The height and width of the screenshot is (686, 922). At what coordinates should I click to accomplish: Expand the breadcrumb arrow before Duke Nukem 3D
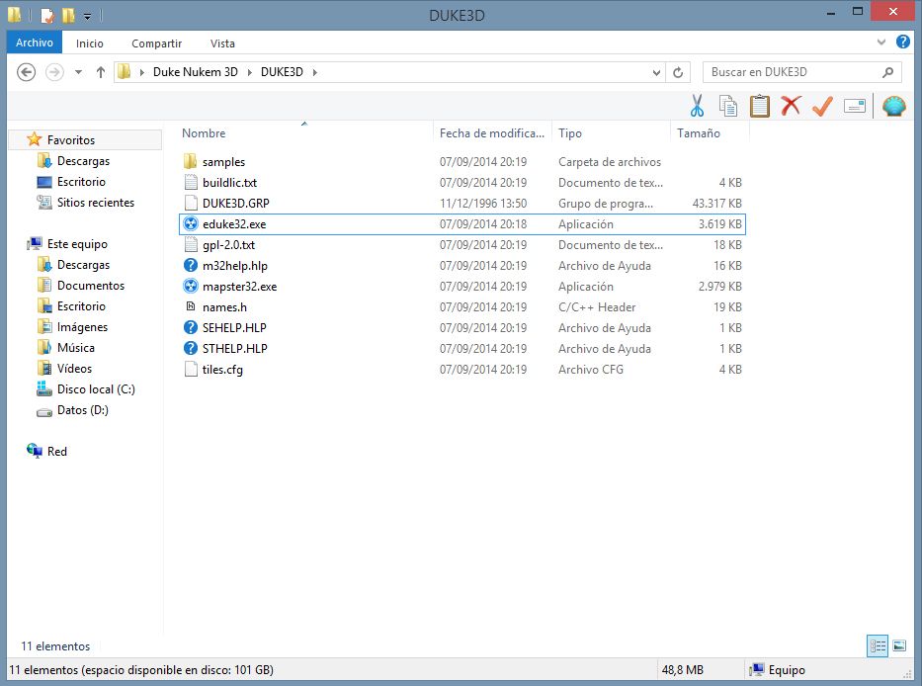click(141, 72)
